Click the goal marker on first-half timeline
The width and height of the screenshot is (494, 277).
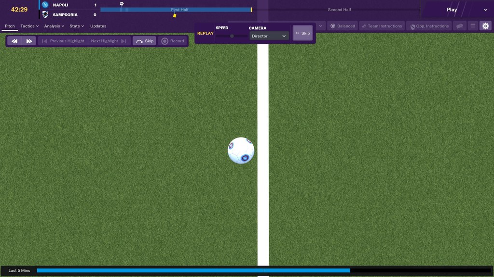pos(122,4)
